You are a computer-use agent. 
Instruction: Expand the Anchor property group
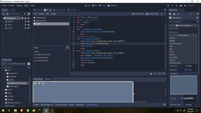pos(183,38)
